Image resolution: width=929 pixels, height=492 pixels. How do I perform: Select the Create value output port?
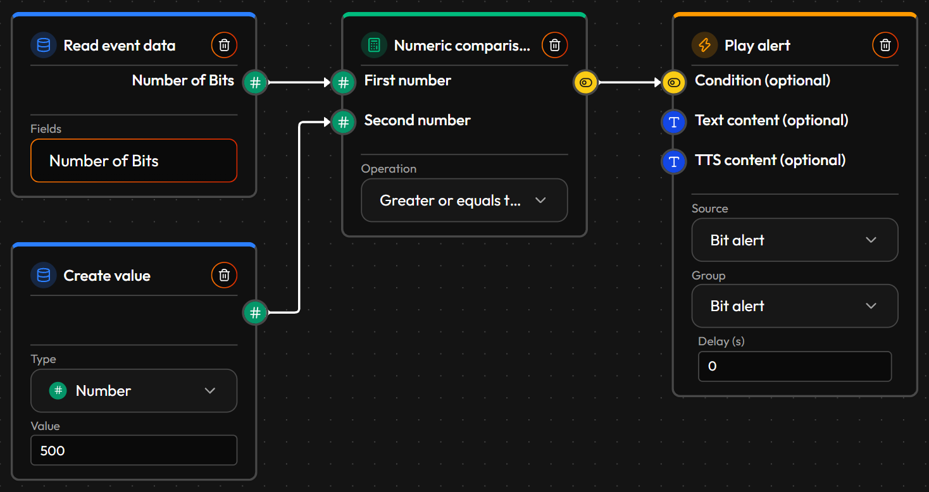click(255, 312)
